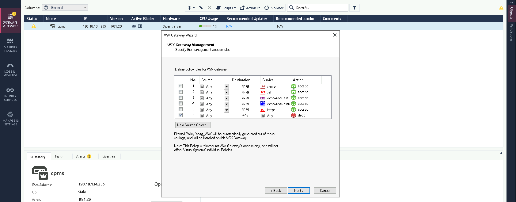Open the Actions dropdown menu

tap(250, 8)
